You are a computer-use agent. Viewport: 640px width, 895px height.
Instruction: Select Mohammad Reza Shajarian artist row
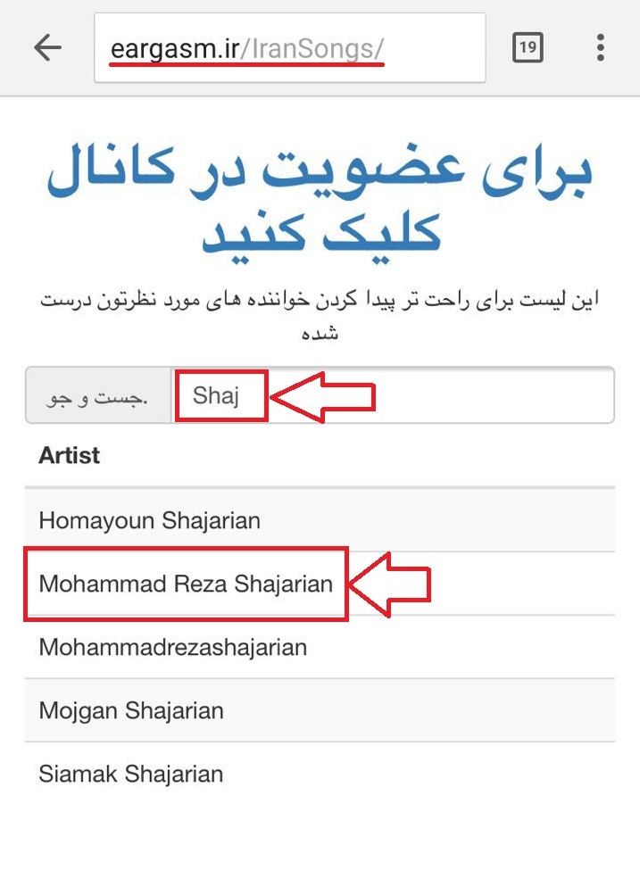tap(320, 584)
